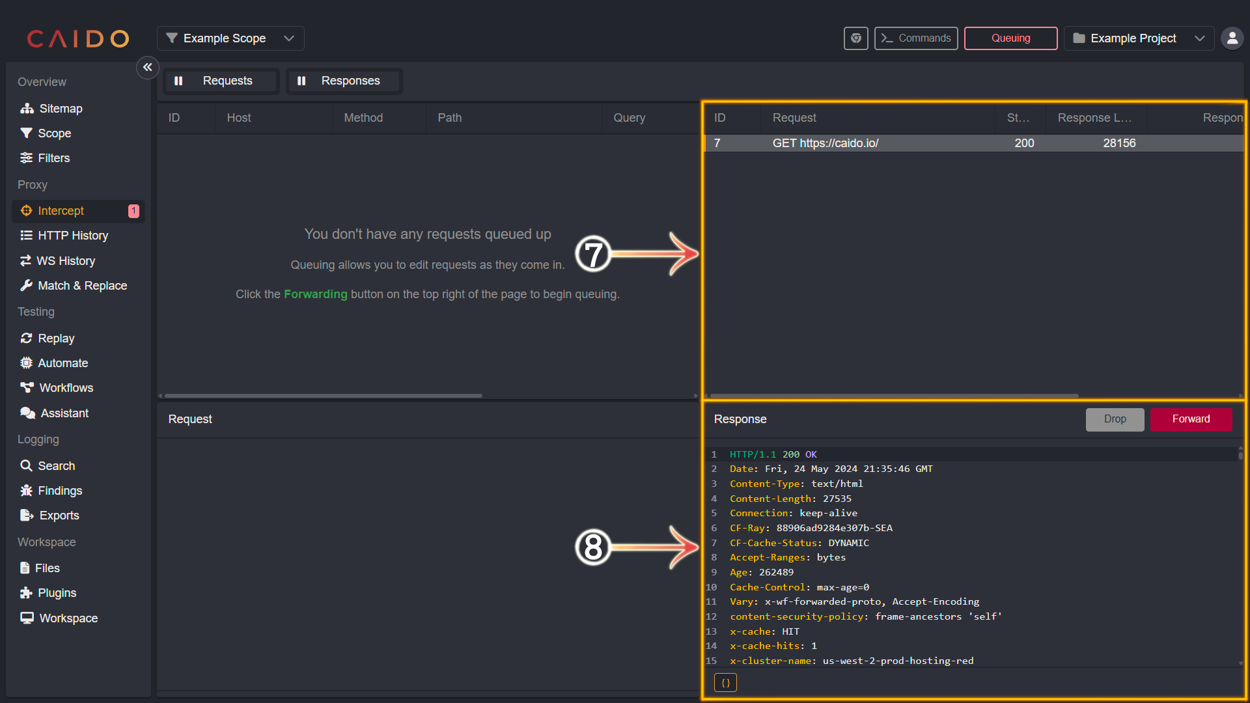Open the Workspace page in the sidebar

click(x=78, y=618)
